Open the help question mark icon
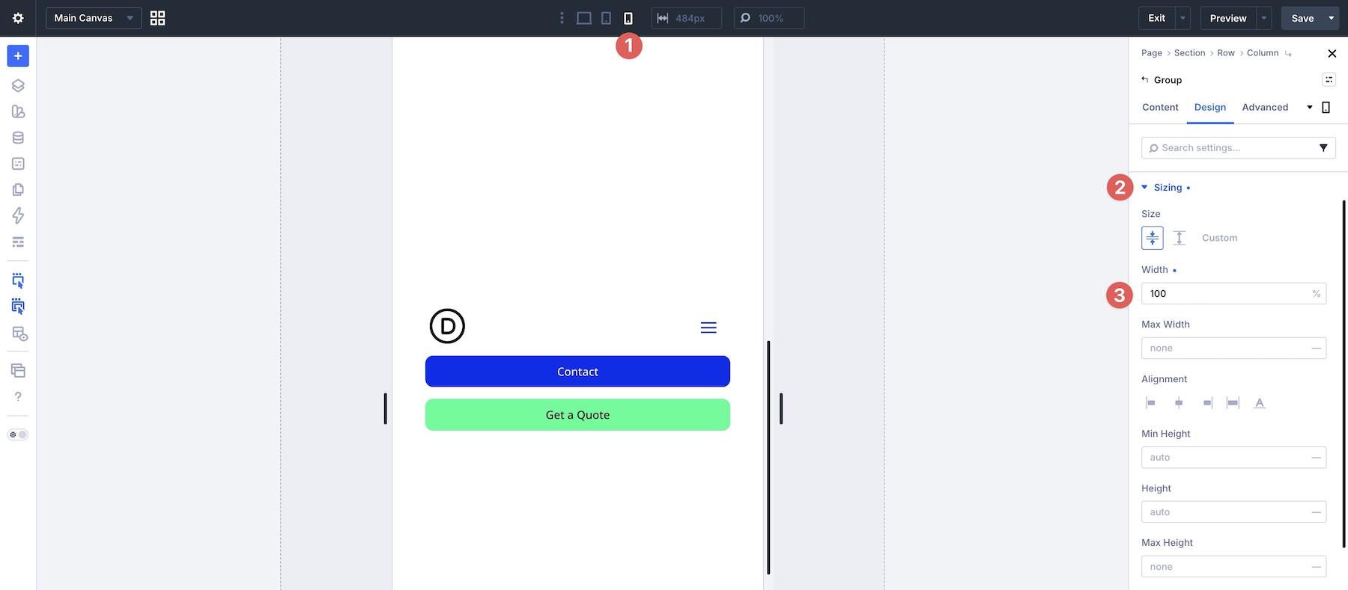1348x590 pixels. [x=18, y=396]
